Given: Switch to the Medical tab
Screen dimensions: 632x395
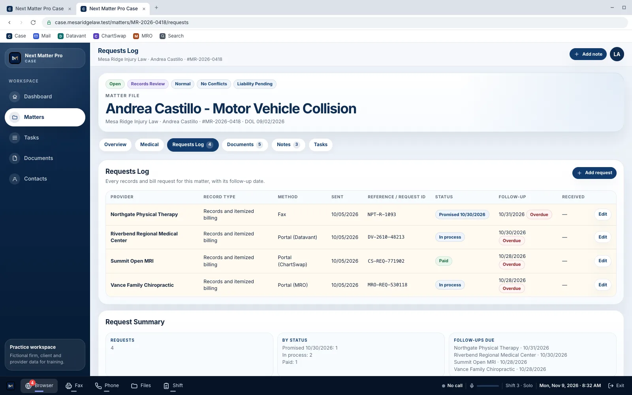Looking at the screenshot, I should pos(149,145).
